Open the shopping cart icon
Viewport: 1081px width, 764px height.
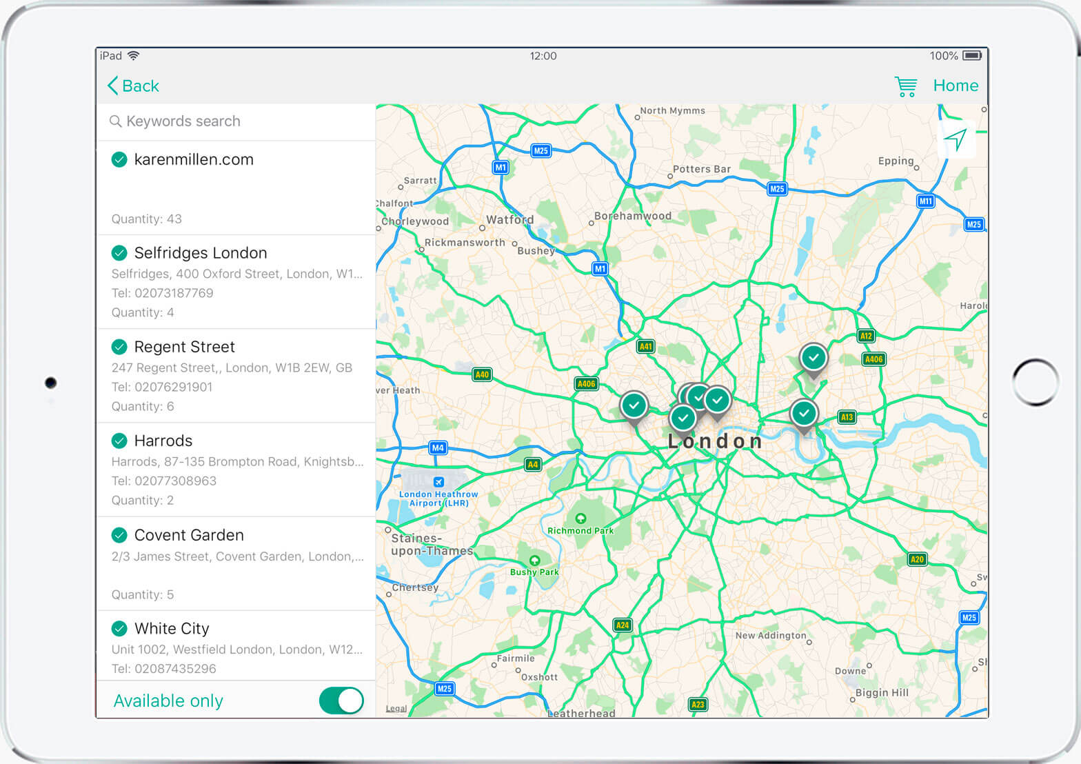[x=906, y=86]
